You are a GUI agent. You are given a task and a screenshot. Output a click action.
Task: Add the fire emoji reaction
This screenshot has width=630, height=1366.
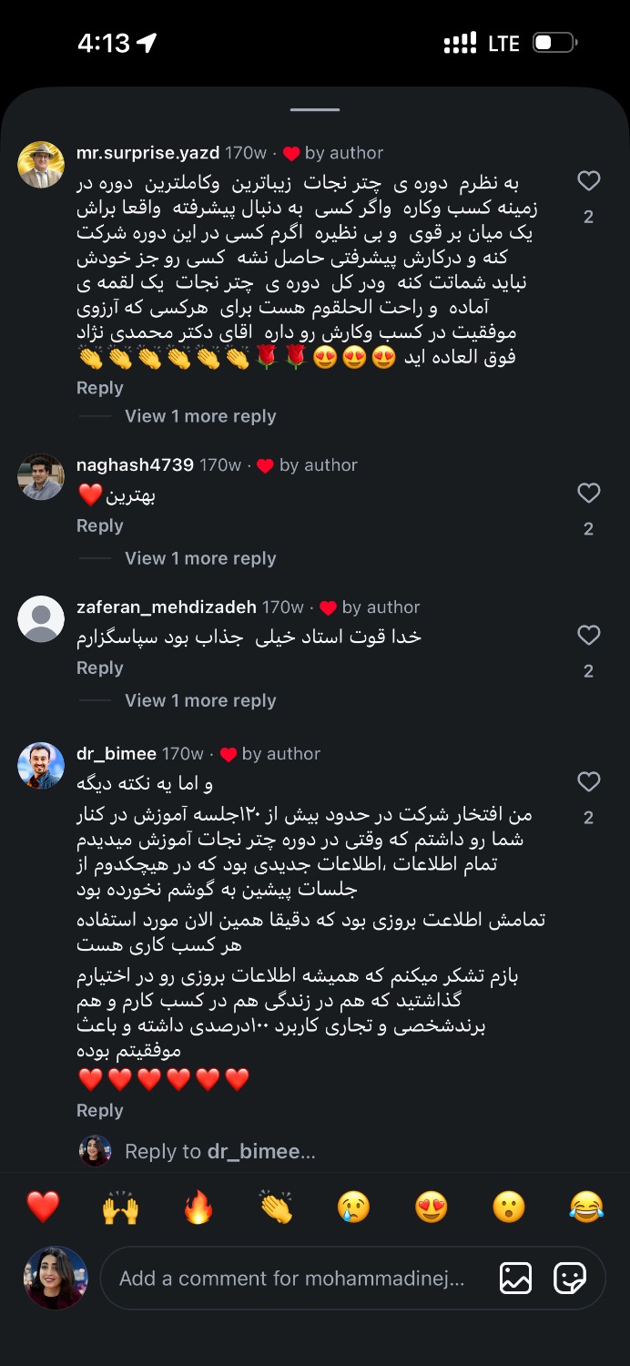pos(198,1208)
